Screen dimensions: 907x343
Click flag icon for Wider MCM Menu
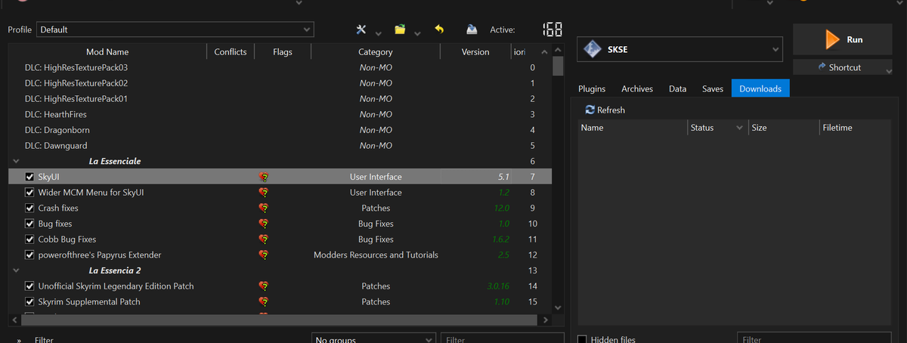(263, 193)
